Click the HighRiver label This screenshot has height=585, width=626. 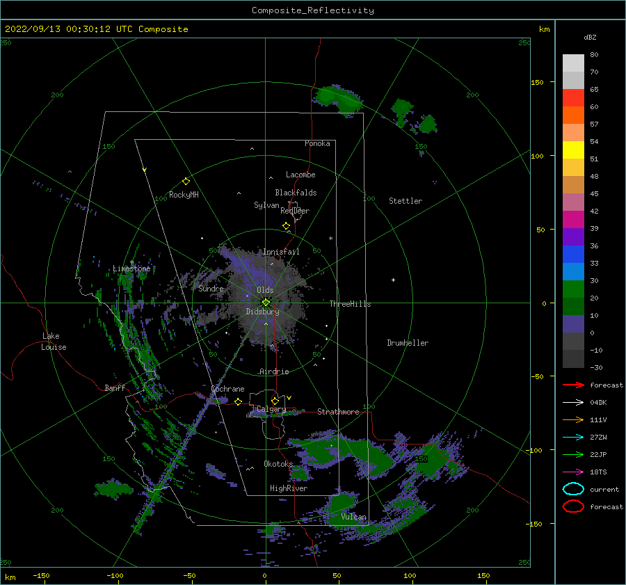[x=289, y=488]
